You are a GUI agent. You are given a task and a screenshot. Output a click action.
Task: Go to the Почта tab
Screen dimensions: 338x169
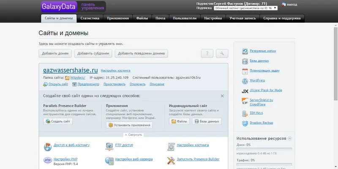click(161, 18)
